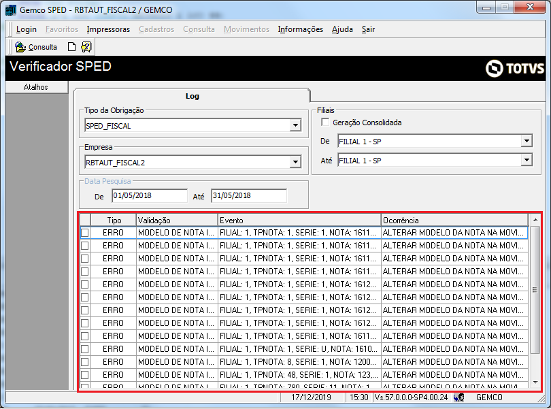Click the Evento cell with SERIE: U, NOTA: 1610

pos(299,349)
